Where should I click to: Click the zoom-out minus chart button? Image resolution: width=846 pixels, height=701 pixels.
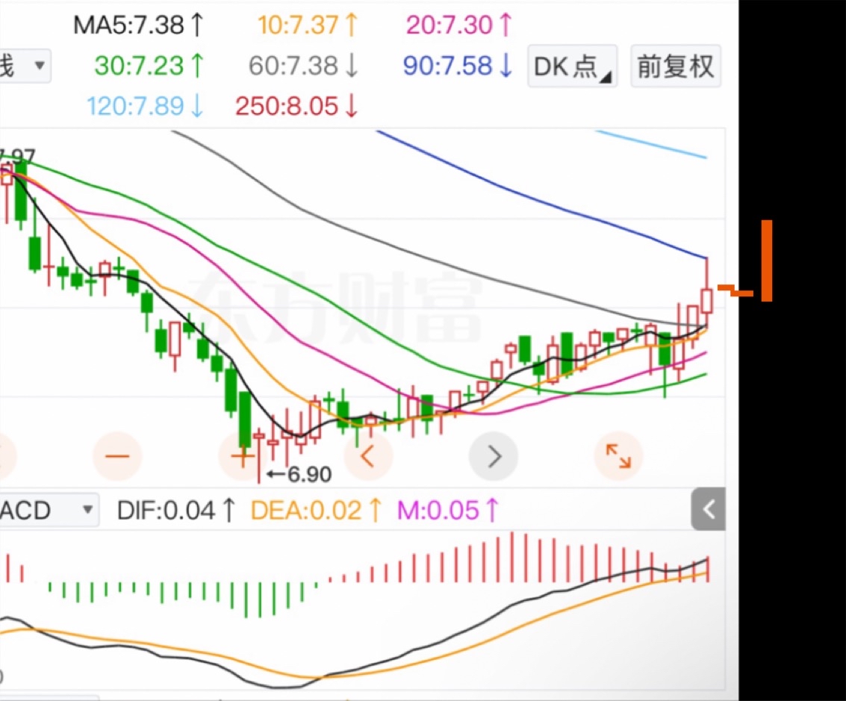pos(117,456)
